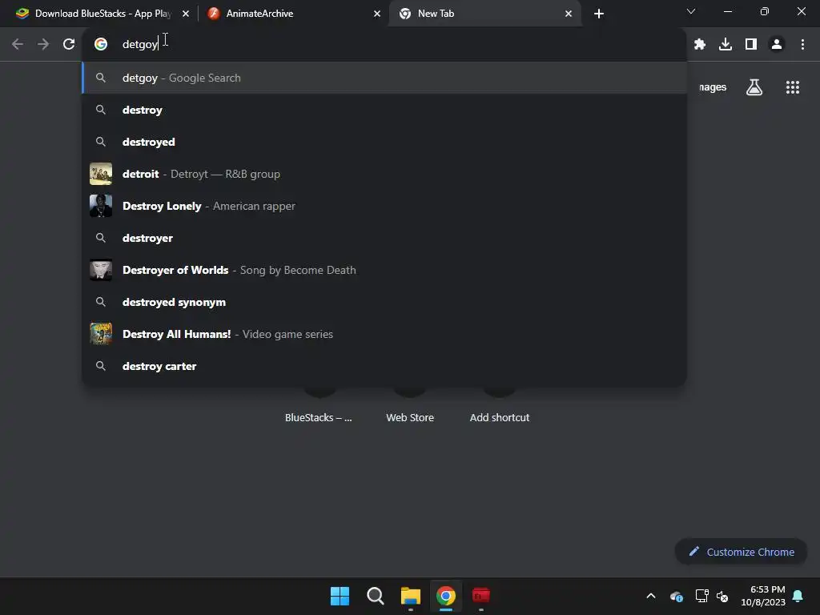Choose the 'destroyed' suggestion
The width and height of the screenshot is (820, 615).
click(384, 142)
